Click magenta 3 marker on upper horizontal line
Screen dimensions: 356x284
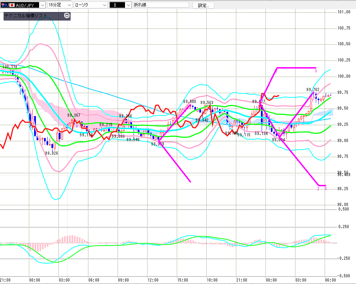316,71
